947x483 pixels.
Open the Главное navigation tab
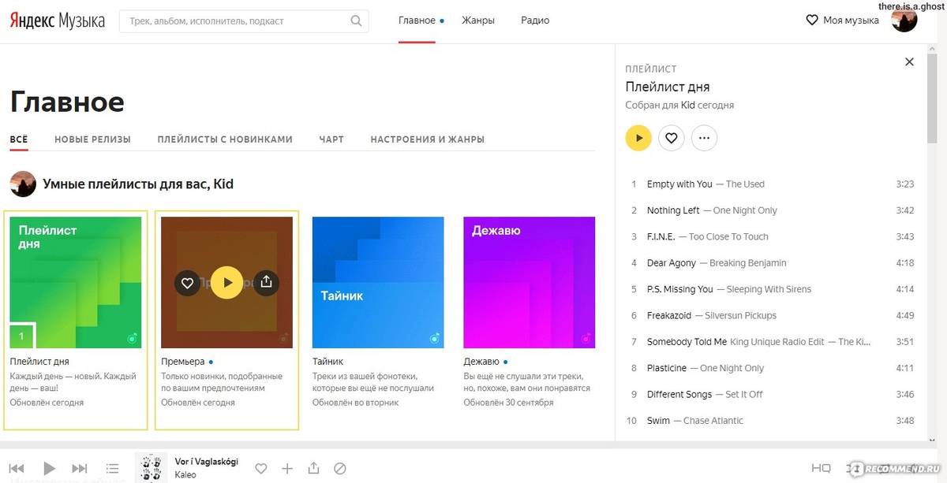pyautogui.click(x=417, y=20)
